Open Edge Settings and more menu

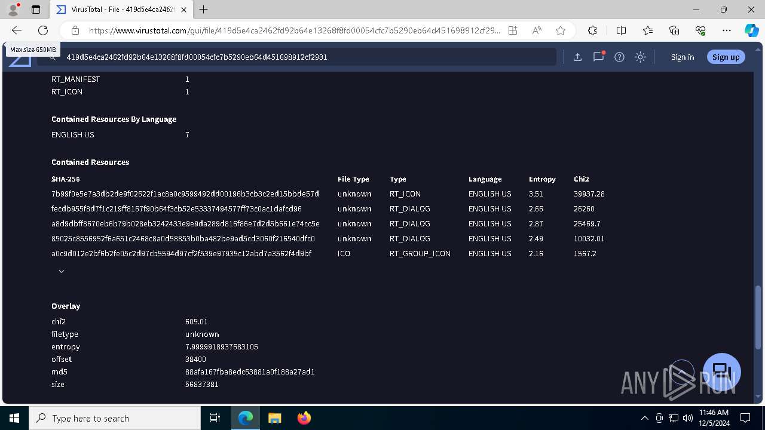point(727,30)
